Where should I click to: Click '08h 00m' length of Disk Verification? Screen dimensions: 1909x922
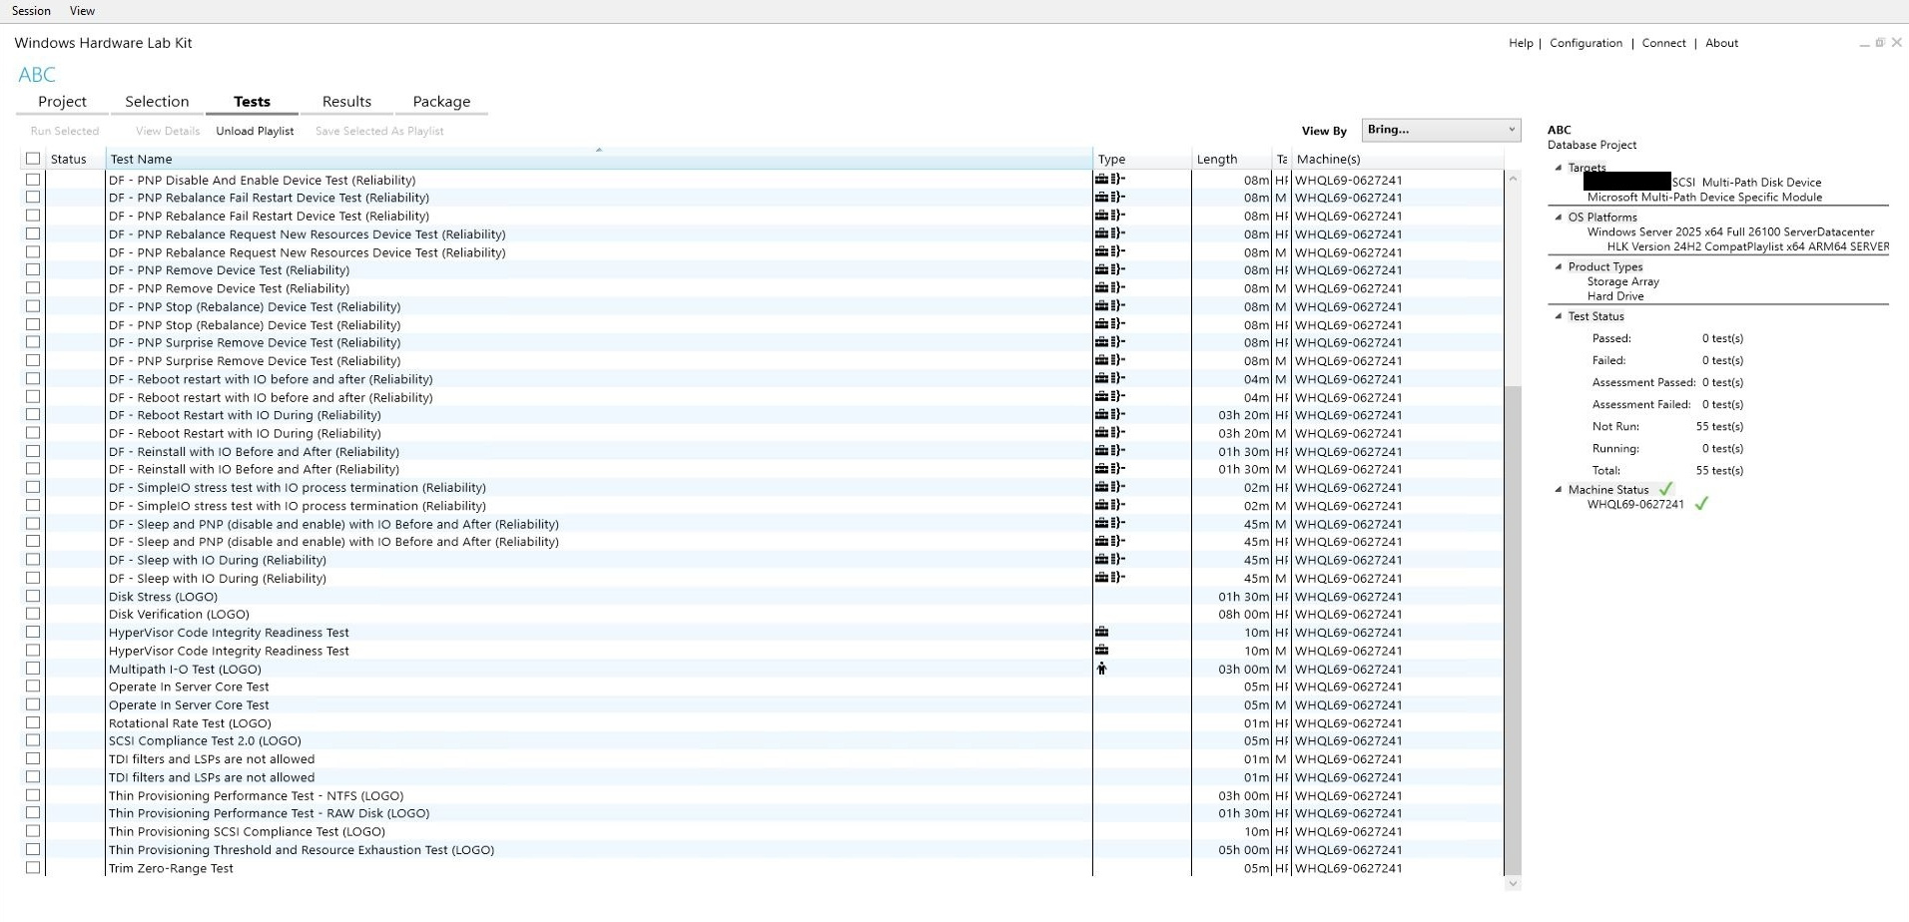pyautogui.click(x=1243, y=615)
